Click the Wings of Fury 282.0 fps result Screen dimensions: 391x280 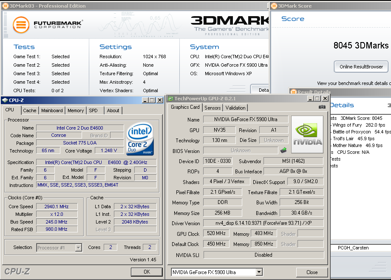[x=359, y=125]
